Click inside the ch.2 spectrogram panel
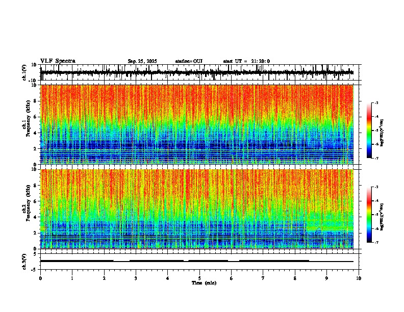This screenshot has height=312, width=404. 199,209
